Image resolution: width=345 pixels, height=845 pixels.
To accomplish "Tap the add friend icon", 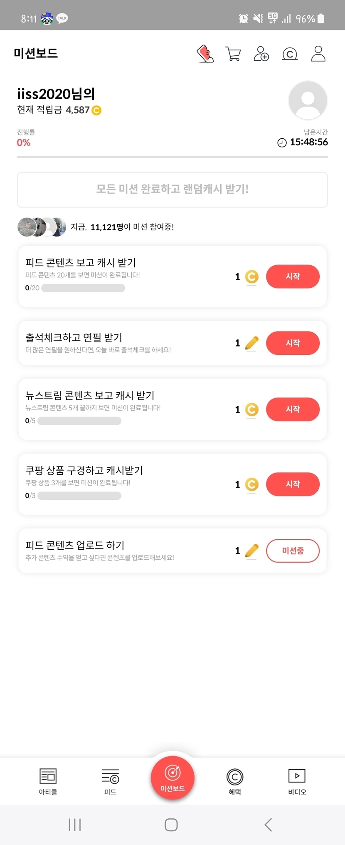I will [x=261, y=54].
